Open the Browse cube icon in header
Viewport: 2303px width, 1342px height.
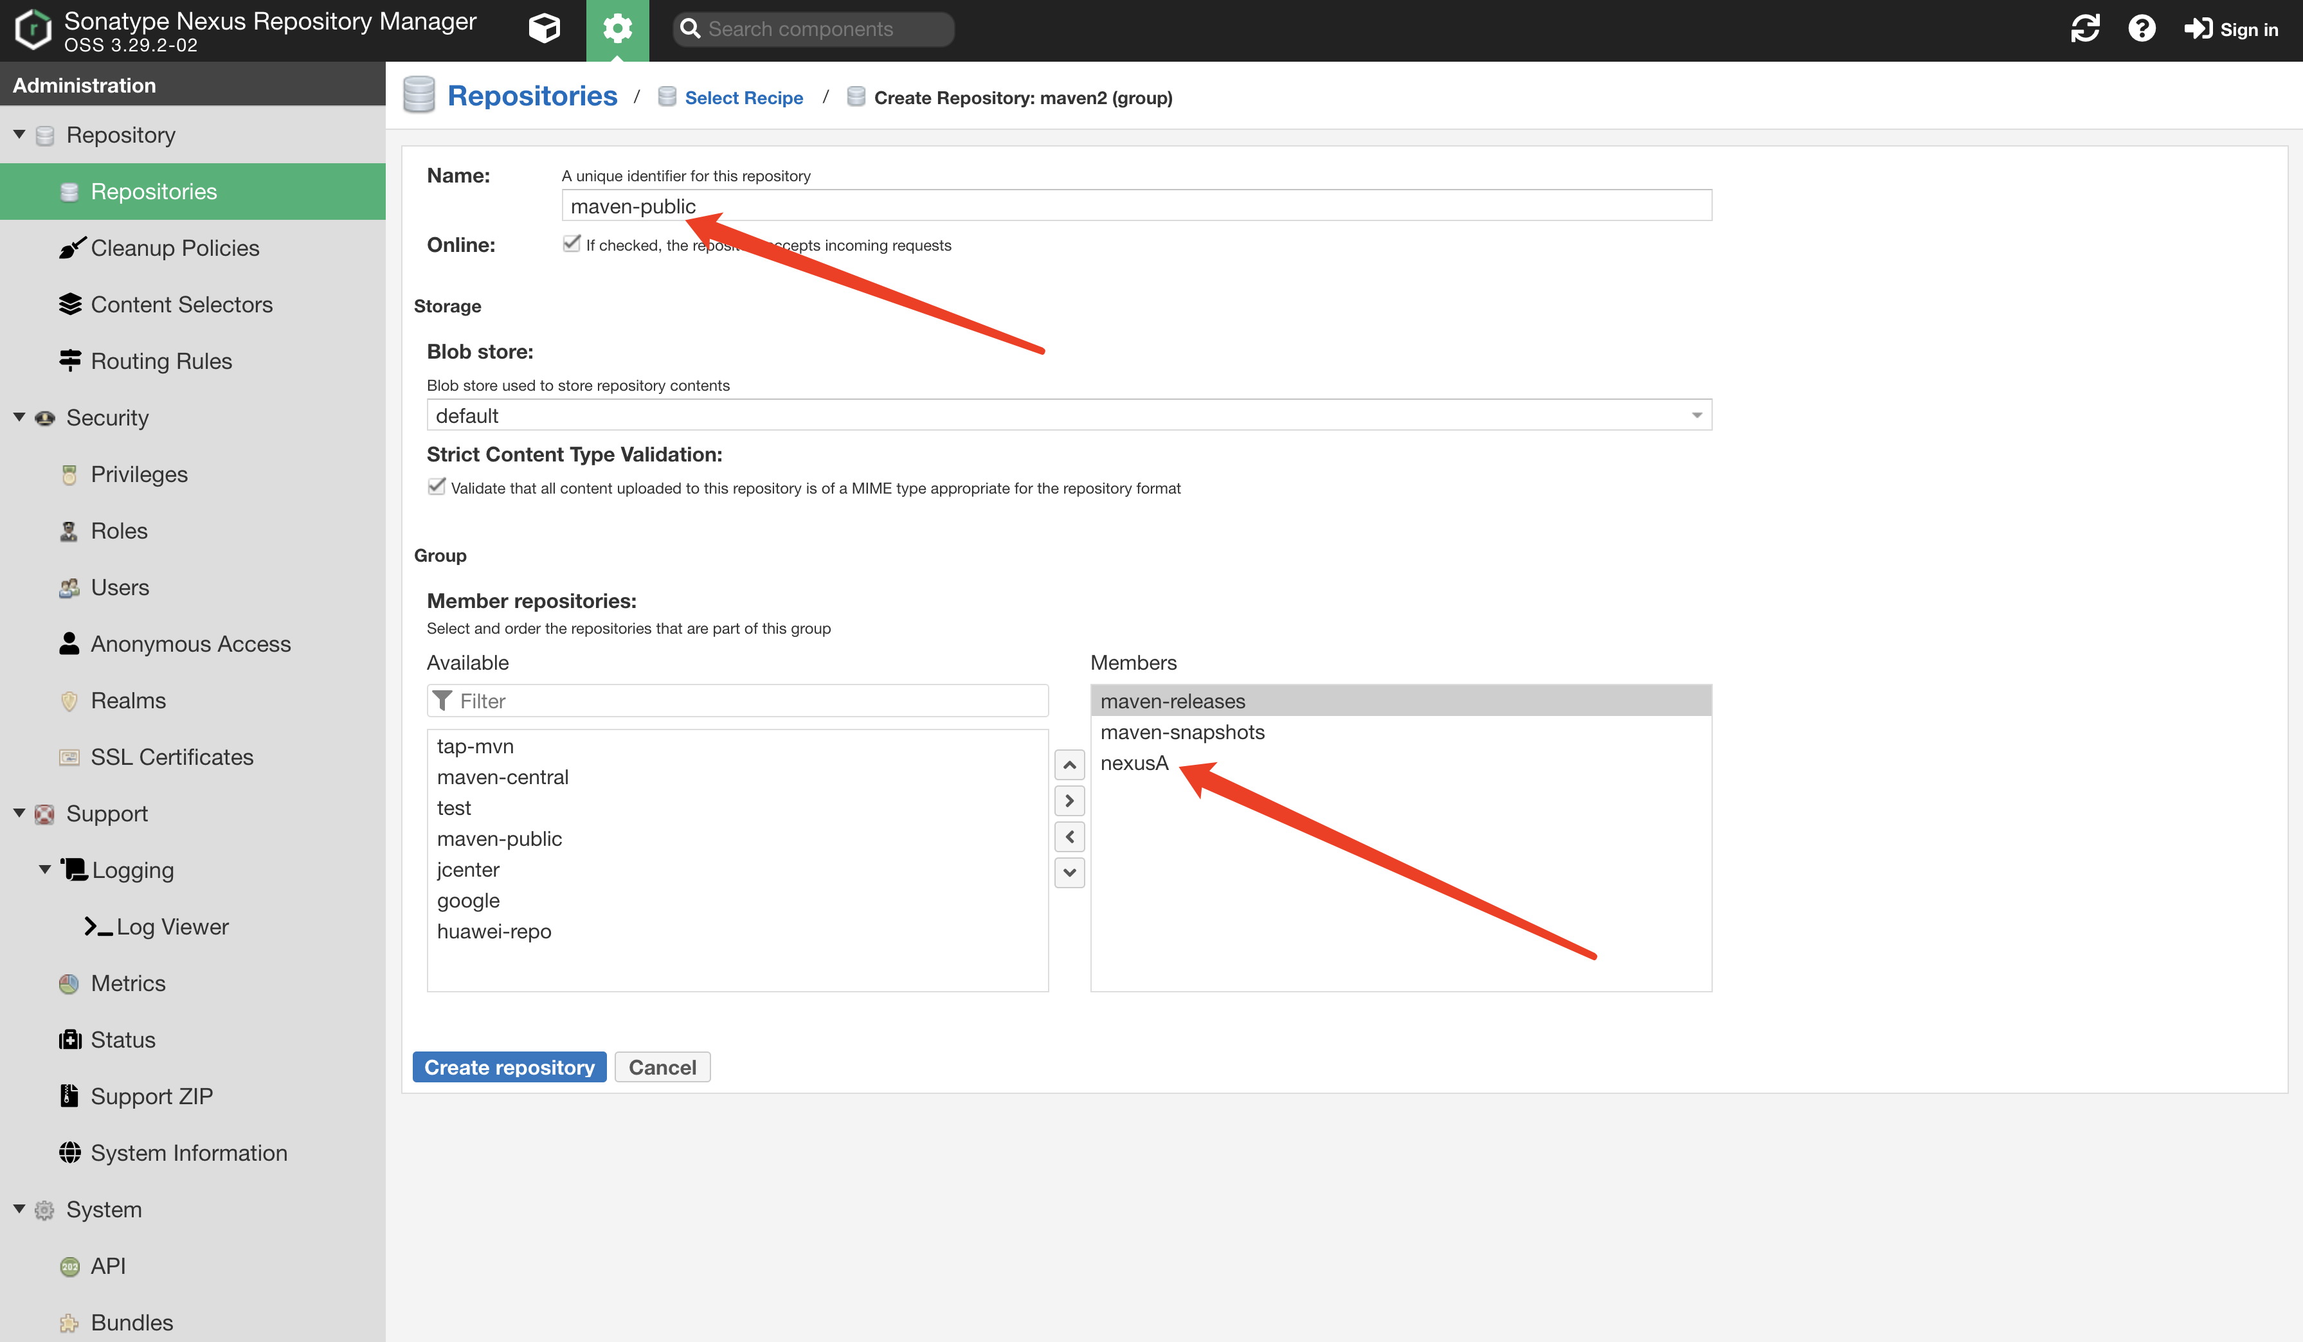coord(544,29)
